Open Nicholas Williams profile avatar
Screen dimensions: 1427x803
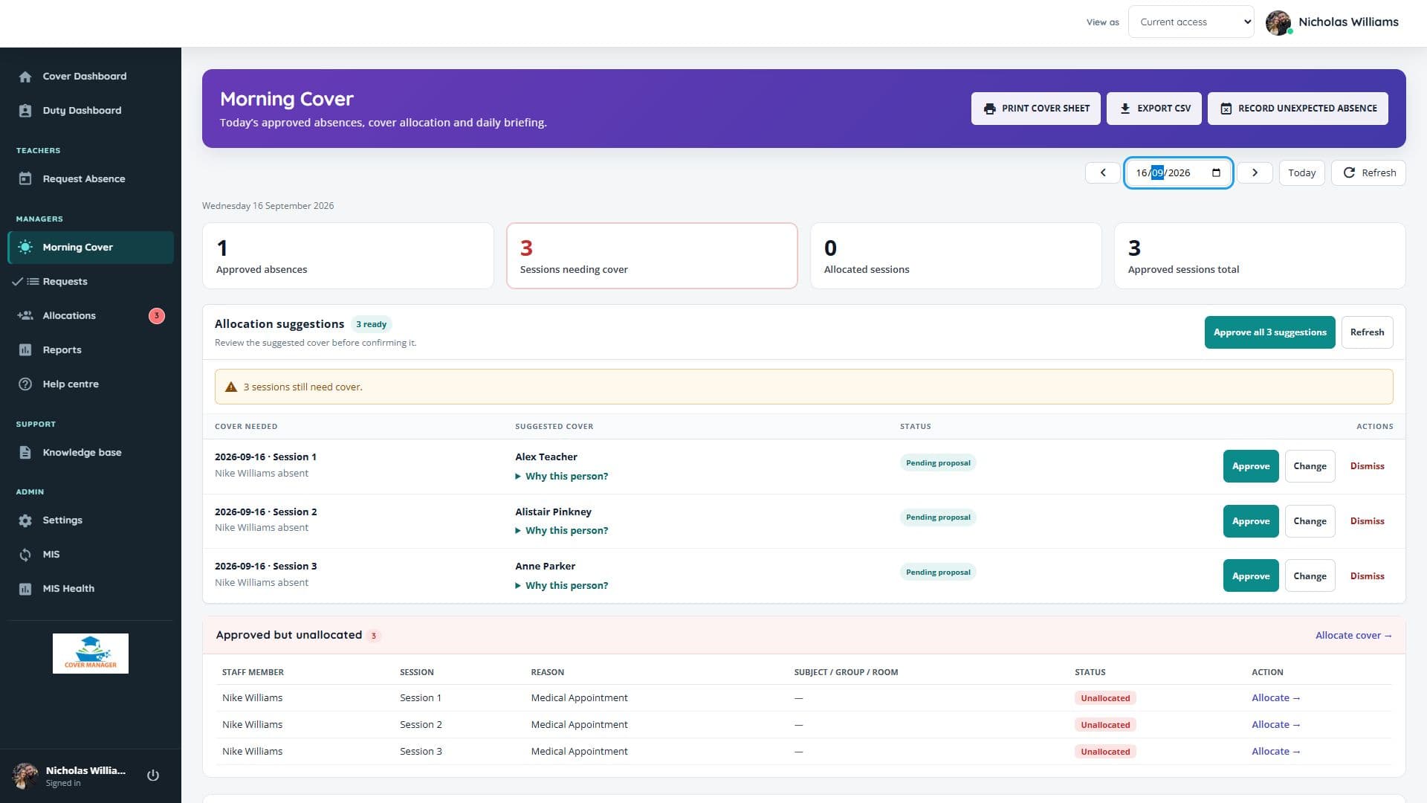click(x=1278, y=22)
